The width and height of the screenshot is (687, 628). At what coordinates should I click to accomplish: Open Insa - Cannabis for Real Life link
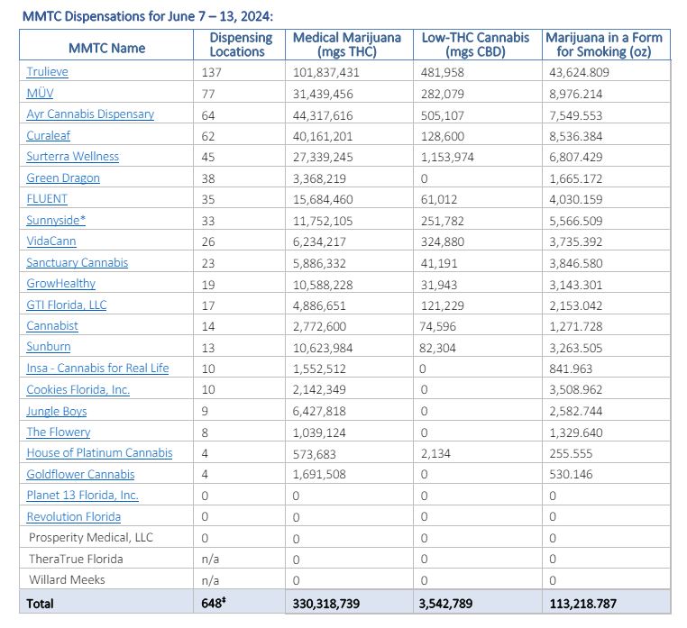click(x=97, y=368)
